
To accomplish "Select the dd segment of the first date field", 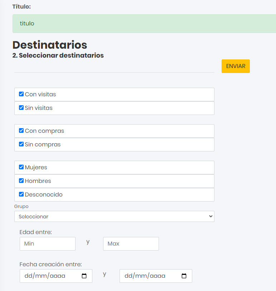I will click(x=28, y=276).
